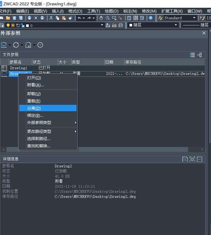The image size is (211, 235).
Task: Open the Refresh dropdown arrow
Action: (22, 45)
